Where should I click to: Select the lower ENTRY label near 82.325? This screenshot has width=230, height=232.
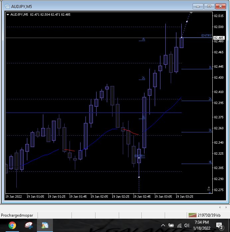pyautogui.click(x=139, y=156)
